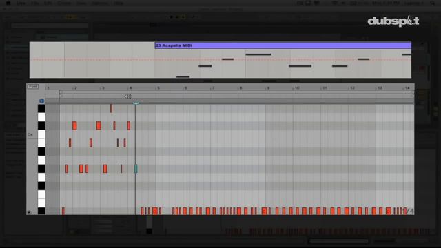Select the lowest note in the arrangement clip overview
The height and width of the screenshot is (248, 441).
(x=183, y=76)
